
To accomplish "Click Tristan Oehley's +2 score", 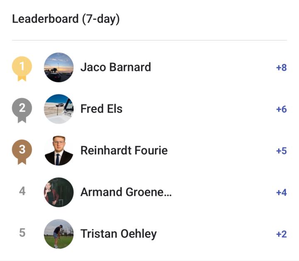I will [x=281, y=234].
